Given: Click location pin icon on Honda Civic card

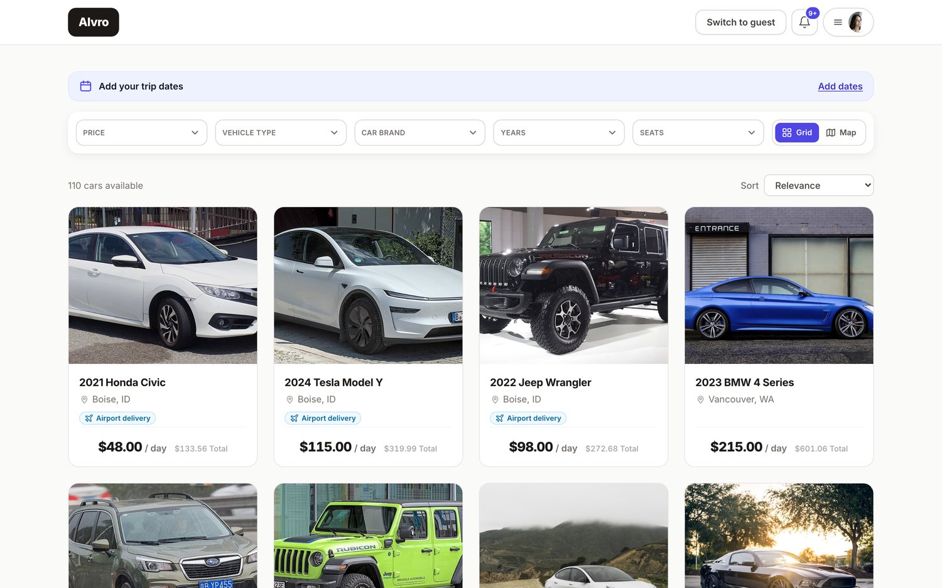Looking at the screenshot, I should 84,400.
